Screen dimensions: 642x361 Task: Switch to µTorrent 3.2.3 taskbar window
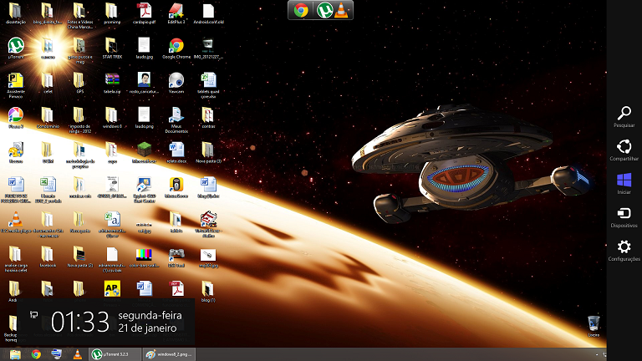pyautogui.click(x=115, y=354)
